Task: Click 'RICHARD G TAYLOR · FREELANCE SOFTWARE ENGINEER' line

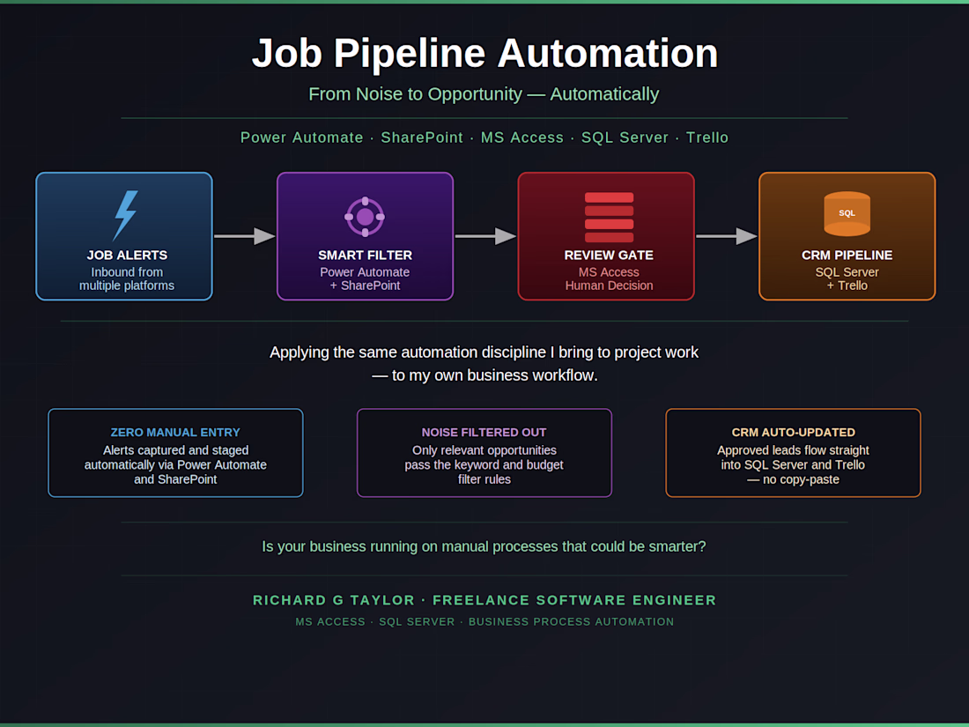Action: coord(484,600)
